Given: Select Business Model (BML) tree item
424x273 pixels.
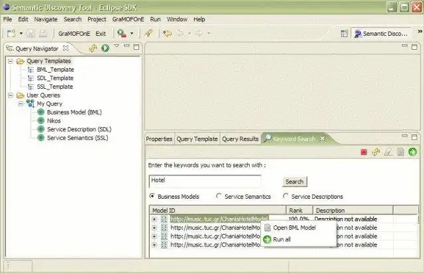Looking at the screenshot, I should [x=74, y=112].
